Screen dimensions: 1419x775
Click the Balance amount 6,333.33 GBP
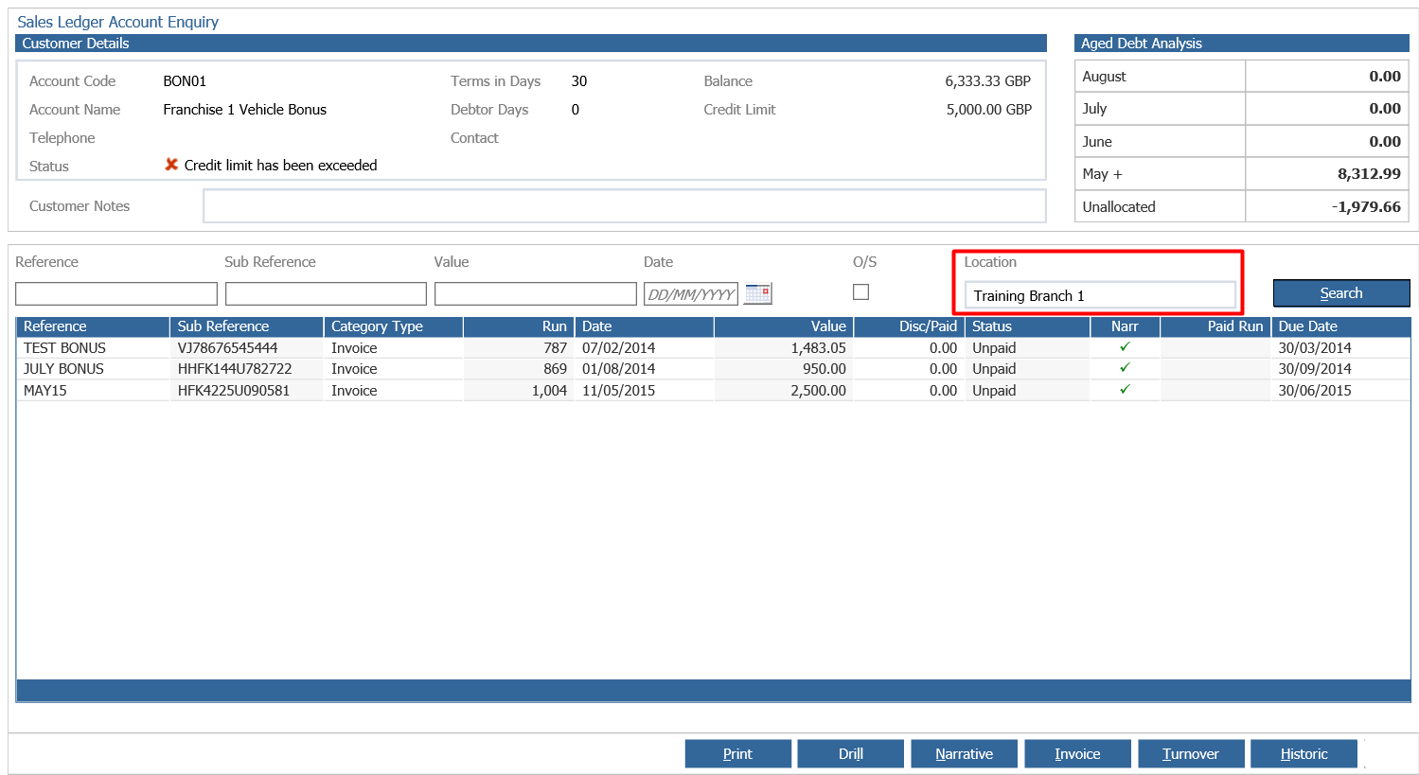pos(987,81)
